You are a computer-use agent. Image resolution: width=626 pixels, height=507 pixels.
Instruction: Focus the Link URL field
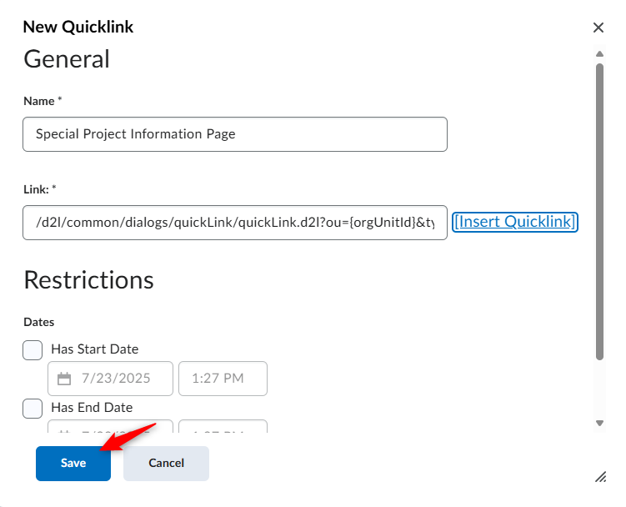pos(235,223)
